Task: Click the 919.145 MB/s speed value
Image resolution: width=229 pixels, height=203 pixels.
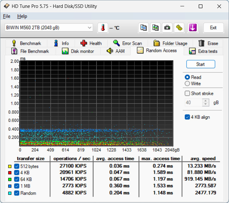Action: tap(200, 179)
